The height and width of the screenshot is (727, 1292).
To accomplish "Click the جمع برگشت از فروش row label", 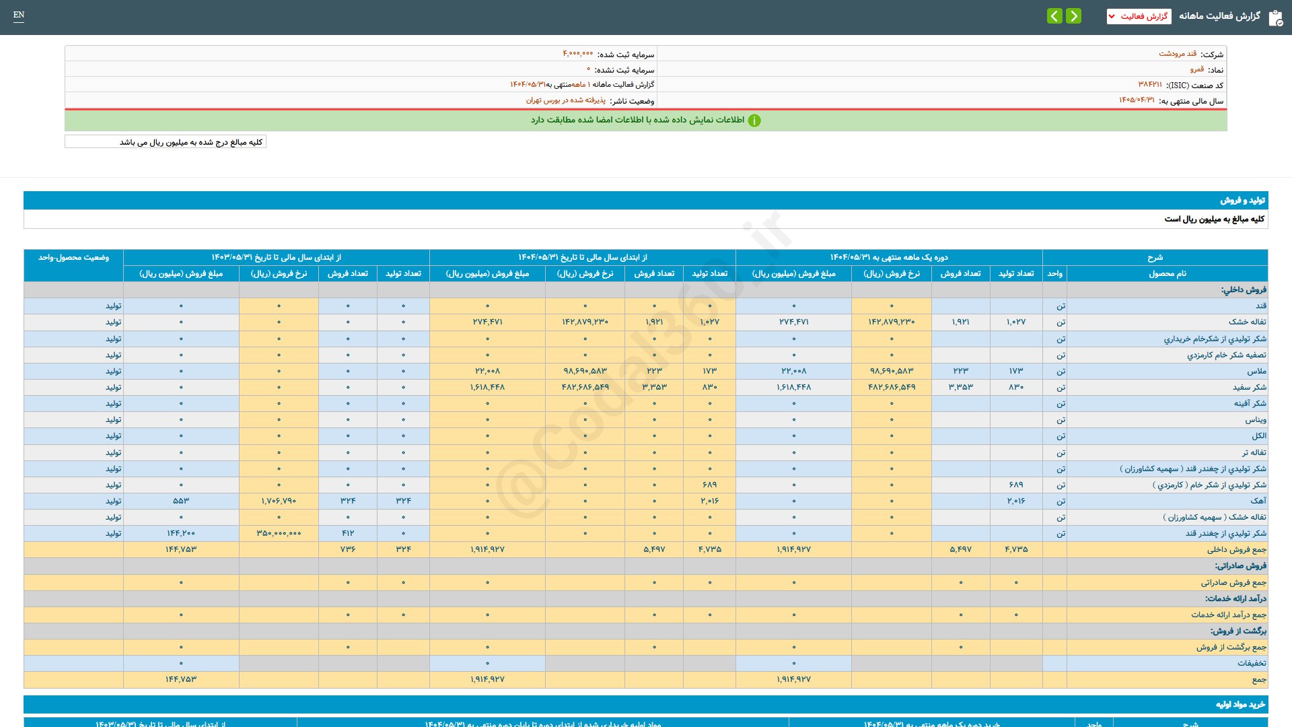I will tap(1231, 648).
